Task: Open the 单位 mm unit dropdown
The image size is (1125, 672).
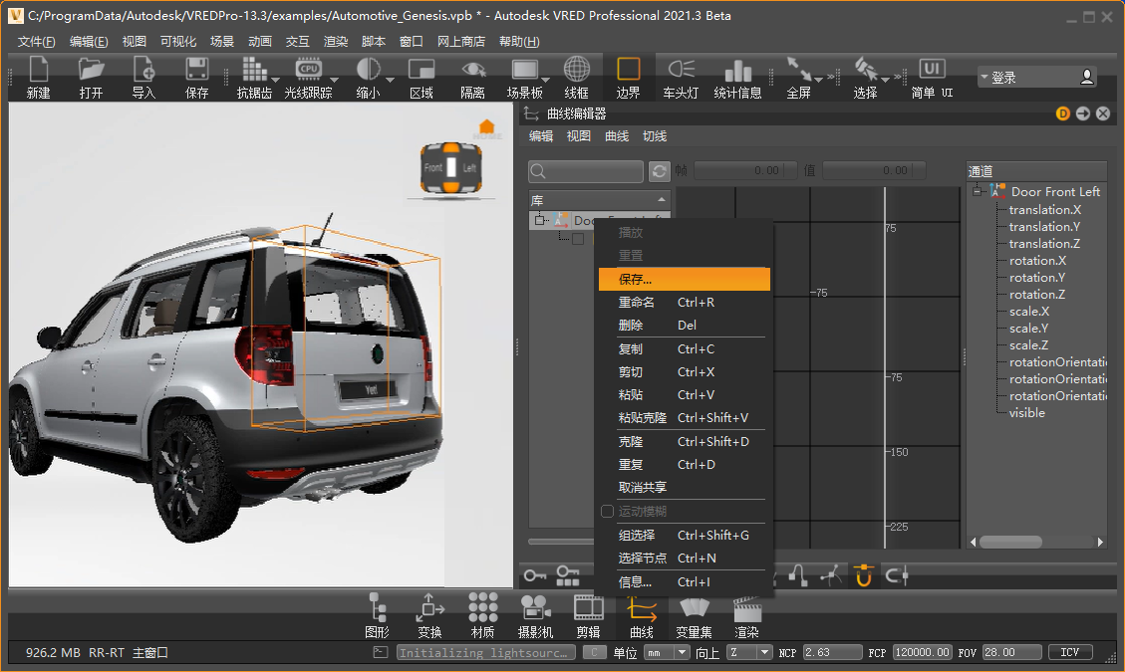Action: (667, 653)
